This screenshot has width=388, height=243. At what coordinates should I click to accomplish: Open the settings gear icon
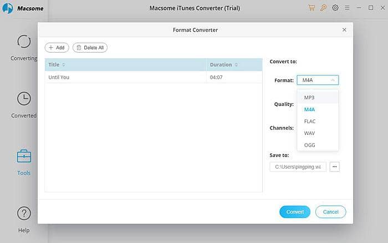[335, 8]
